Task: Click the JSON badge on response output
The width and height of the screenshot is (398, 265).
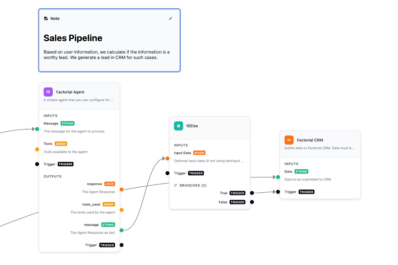Action: [110, 184]
